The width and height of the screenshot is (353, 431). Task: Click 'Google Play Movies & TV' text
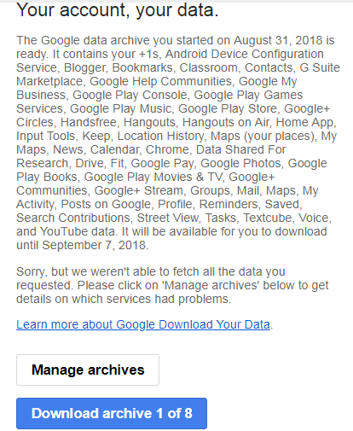(x=153, y=177)
